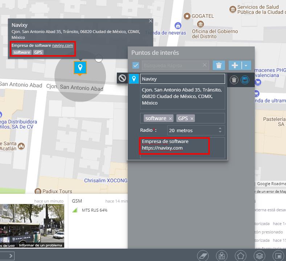Save the Navixy point of interest
The image size is (286, 261).
pyautogui.click(x=245, y=80)
